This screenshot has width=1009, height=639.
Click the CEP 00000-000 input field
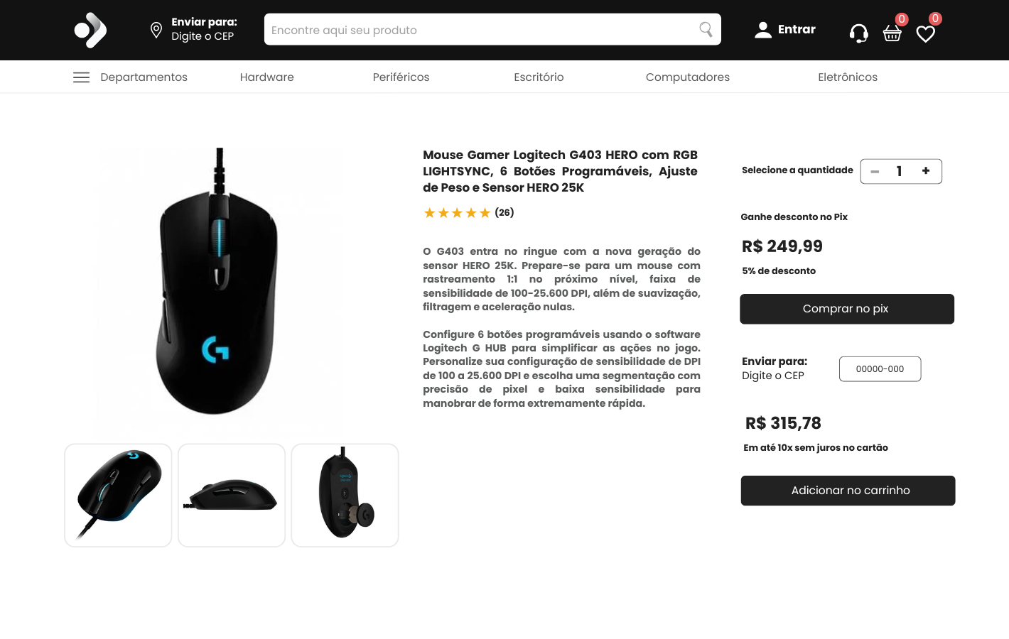880,369
